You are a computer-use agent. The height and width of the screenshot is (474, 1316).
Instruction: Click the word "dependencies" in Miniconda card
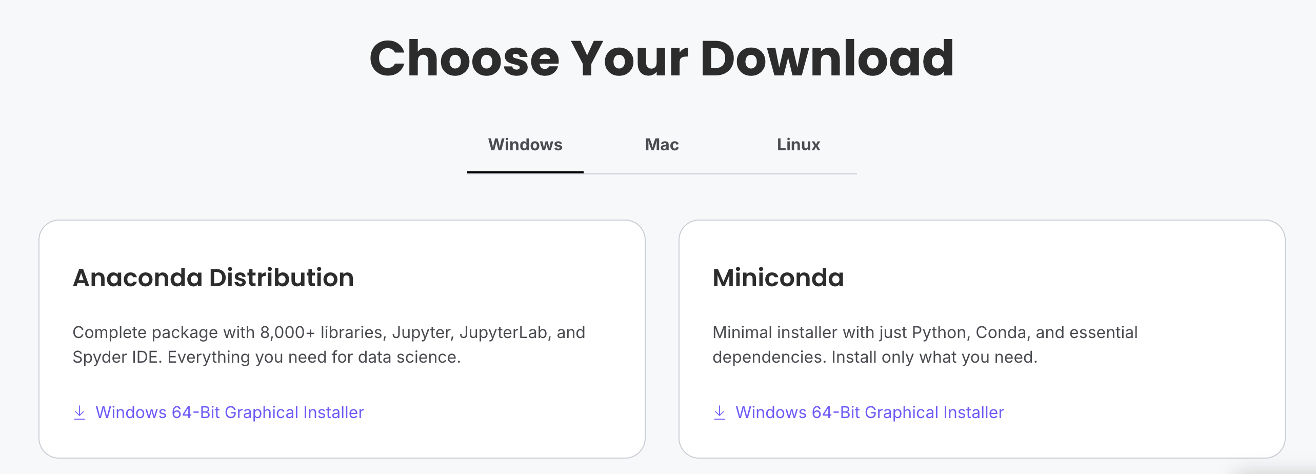[769, 357]
